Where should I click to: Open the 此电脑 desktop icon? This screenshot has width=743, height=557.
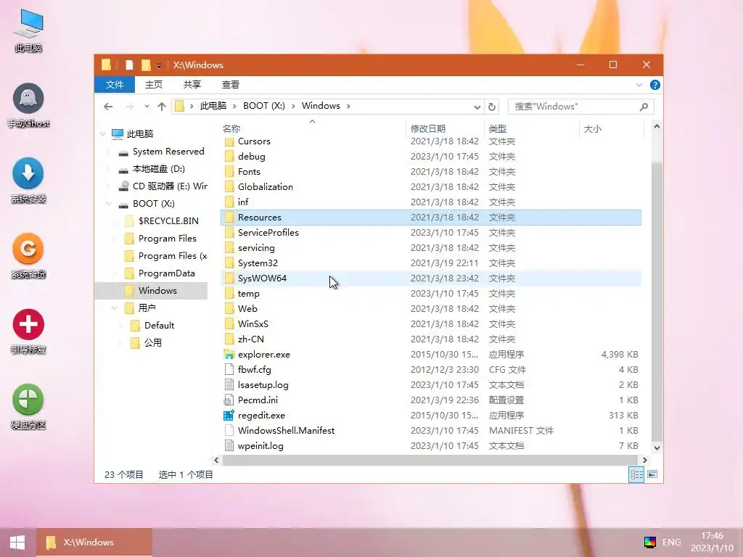pos(28,30)
